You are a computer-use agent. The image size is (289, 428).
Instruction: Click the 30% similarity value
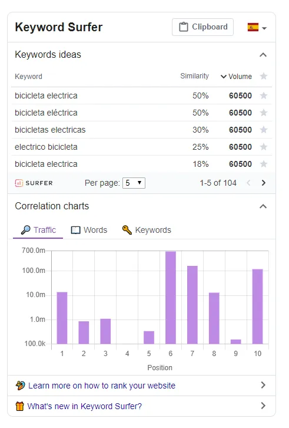pos(200,130)
